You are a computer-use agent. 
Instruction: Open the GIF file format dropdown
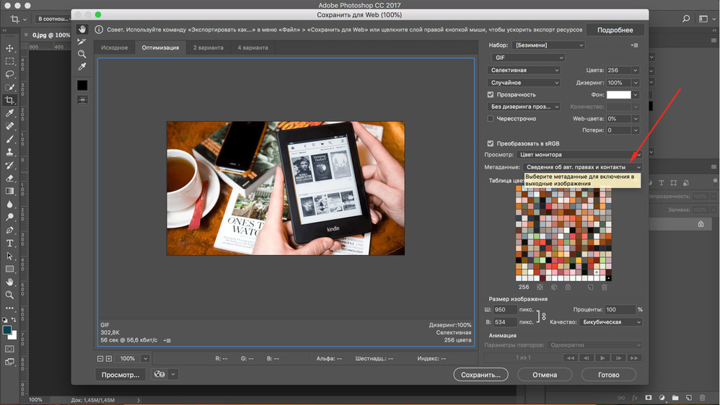[527, 58]
